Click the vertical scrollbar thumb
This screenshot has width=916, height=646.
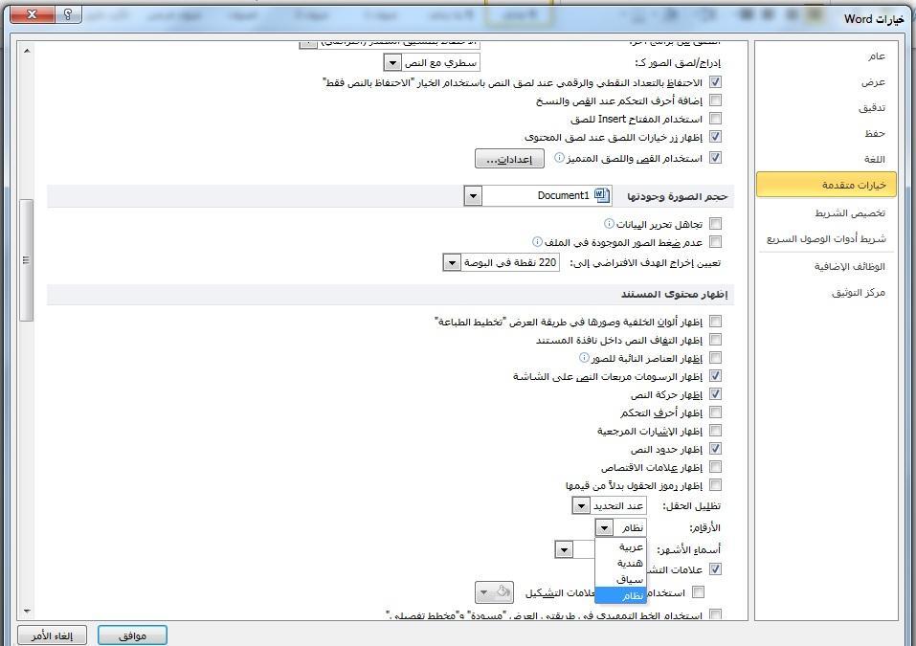click(x=26, y=260)
